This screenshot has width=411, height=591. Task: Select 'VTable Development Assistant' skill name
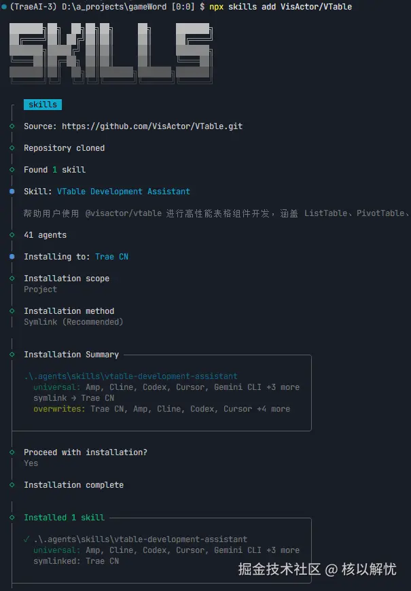(x=124, y=192)
